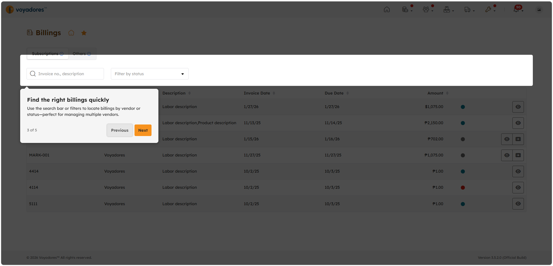The width and height of the screenshot is (553, 266).
Task: Click the payment icon for ₱702.00 row
Action: coord(518,139)
